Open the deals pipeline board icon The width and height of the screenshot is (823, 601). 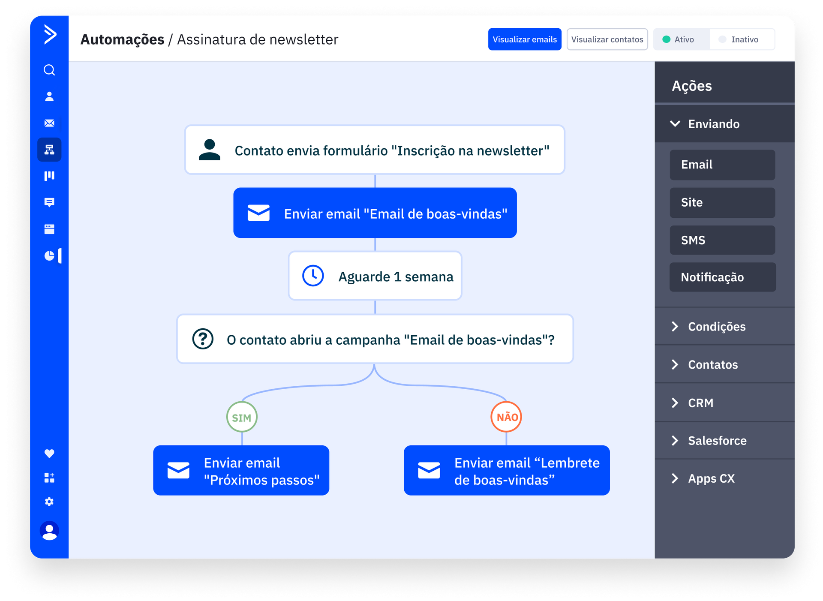point(49,176)
